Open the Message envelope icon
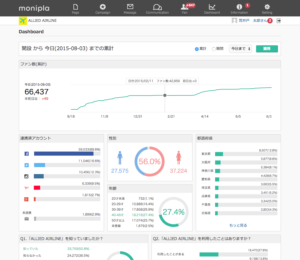Screen dimensions: 300x260 (x=130, y=7)
